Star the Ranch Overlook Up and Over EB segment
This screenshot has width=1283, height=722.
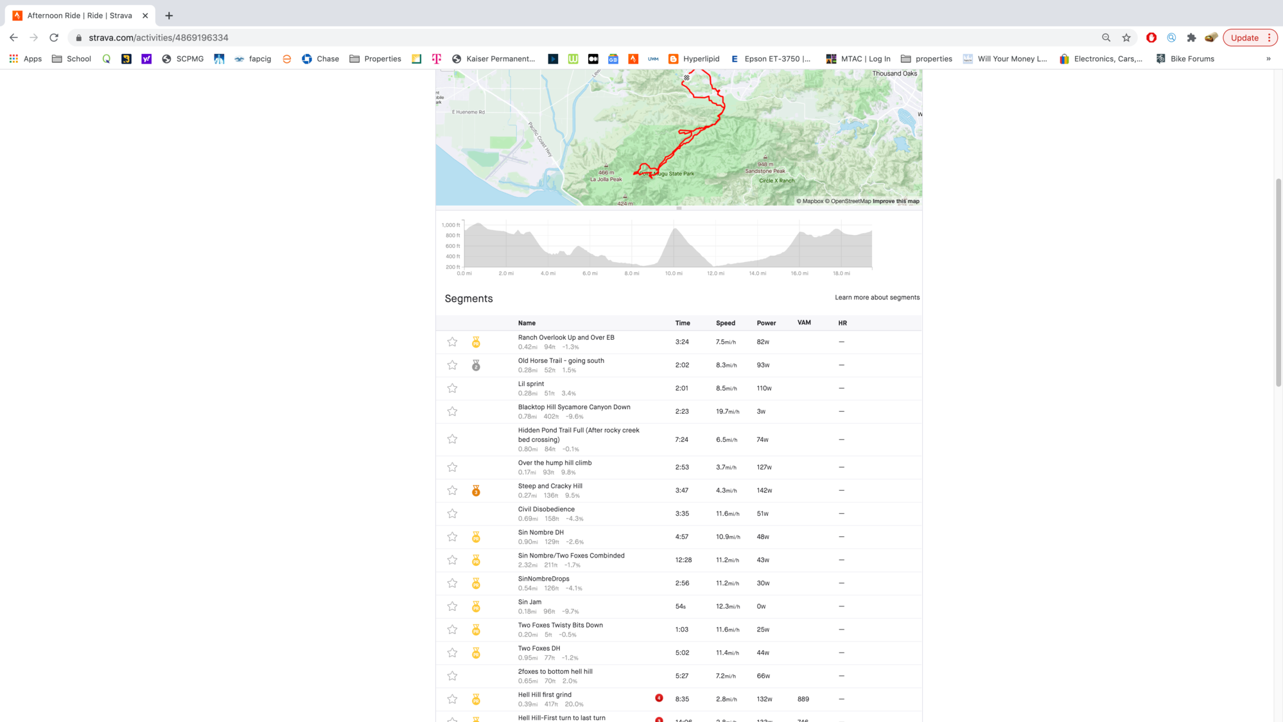452,342
